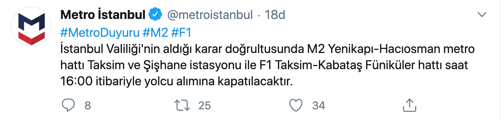The width and height of the screenshot is (501, 121).
Task: Open the tweet options chevron menu
Action: coord(482,14)
